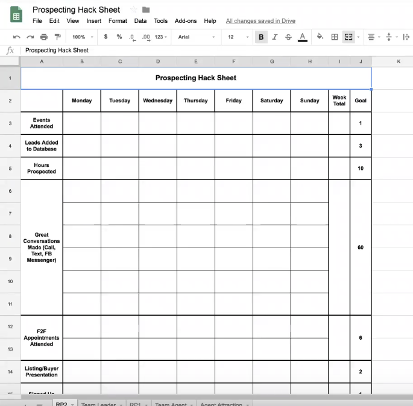The image size is (413, 406).
Task: Click the formula bar content
Action: [x=57, y=50]
